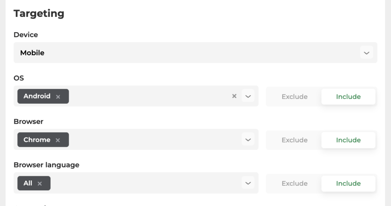Image resolution: width=391 pixels, height=206 pixels.
Task: Set Browser language targeting to Exclude
Action: [294, 183]
